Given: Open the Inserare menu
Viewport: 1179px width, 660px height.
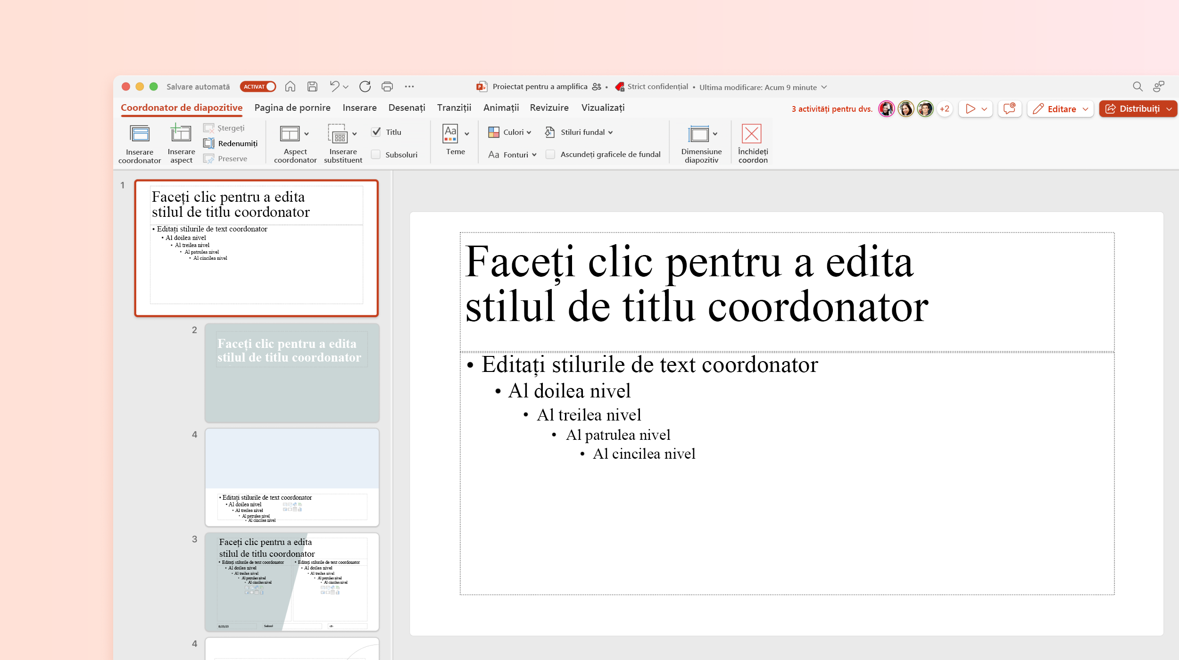Looking at the screenshot, I should [x=359, y=107].
